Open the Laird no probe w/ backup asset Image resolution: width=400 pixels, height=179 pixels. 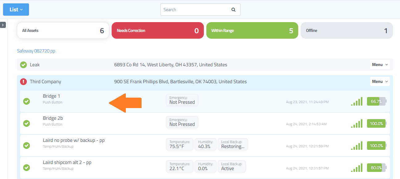(x=74, y=140)
